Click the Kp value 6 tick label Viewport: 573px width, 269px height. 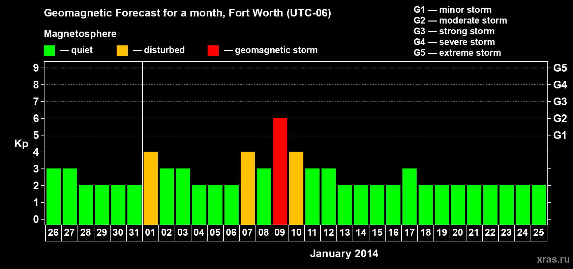(36, 118)
